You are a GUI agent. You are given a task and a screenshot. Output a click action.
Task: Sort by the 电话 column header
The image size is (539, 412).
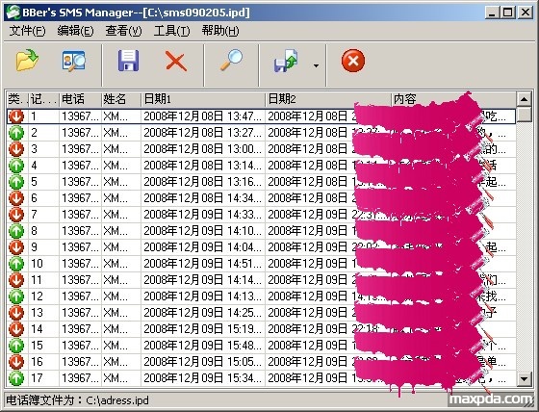(81, 99)
